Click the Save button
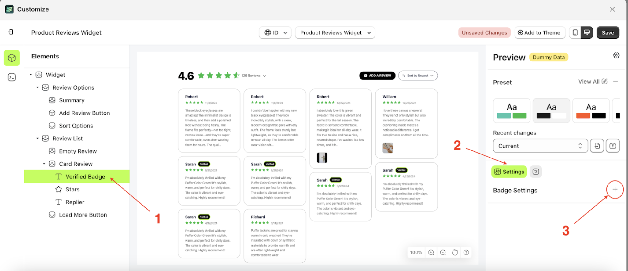Viewport: 628px width, 271px height. pos(608,32)
